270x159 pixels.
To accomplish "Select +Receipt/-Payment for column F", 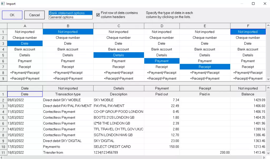I will (248, 78).
